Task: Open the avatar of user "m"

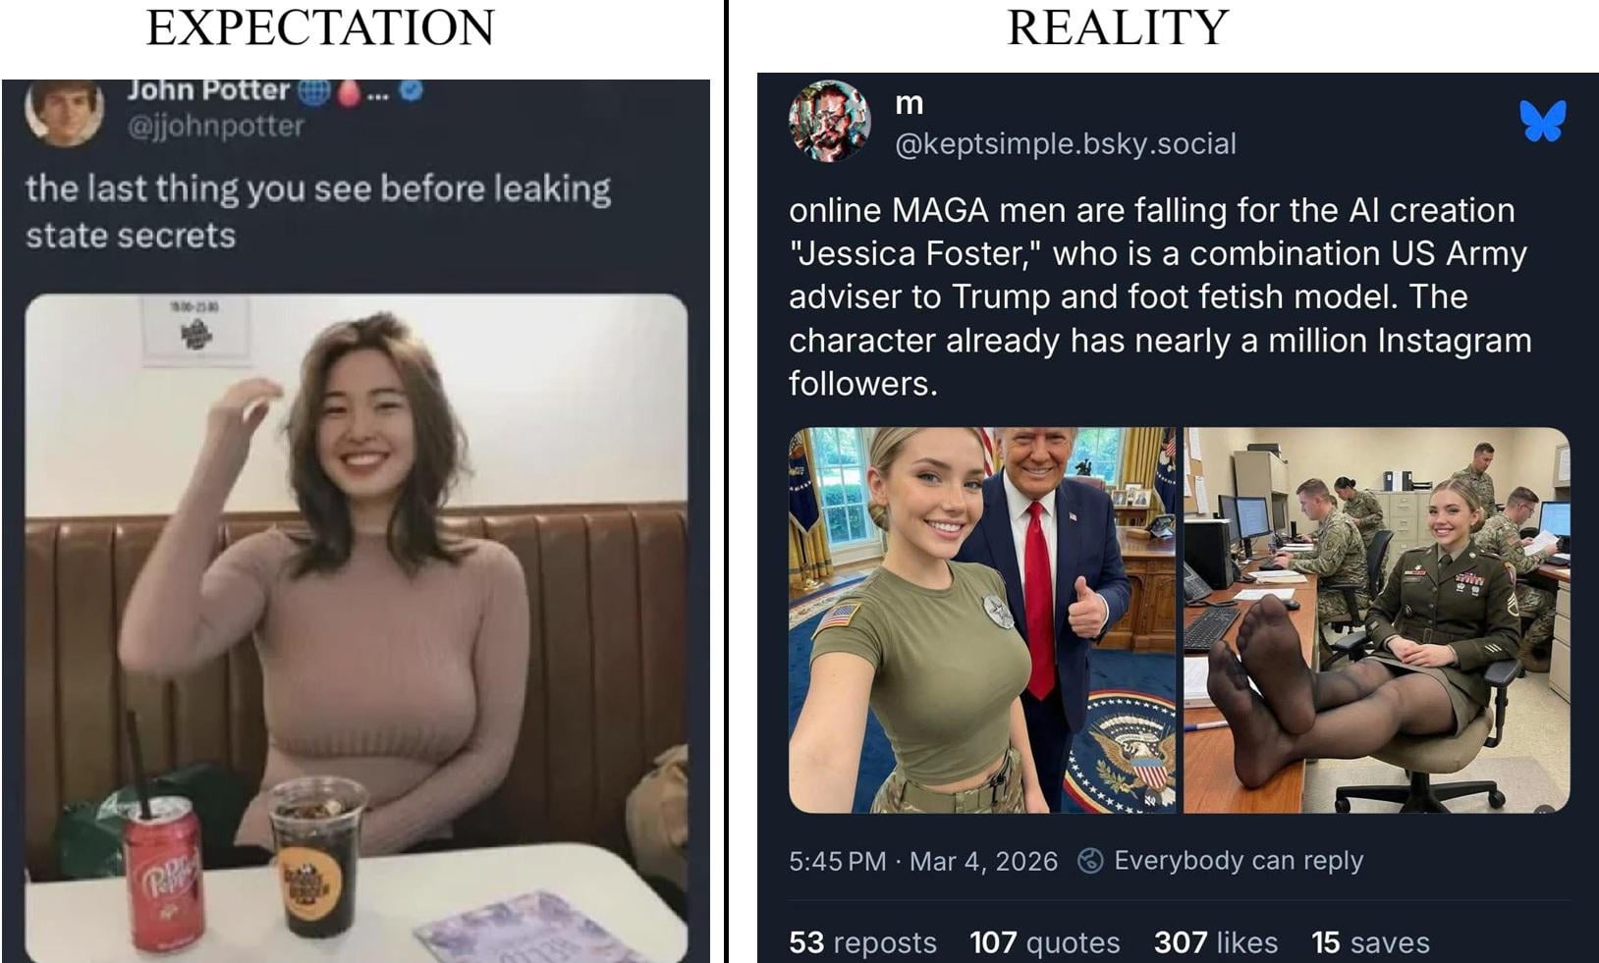Action: [x=830, y=121]
